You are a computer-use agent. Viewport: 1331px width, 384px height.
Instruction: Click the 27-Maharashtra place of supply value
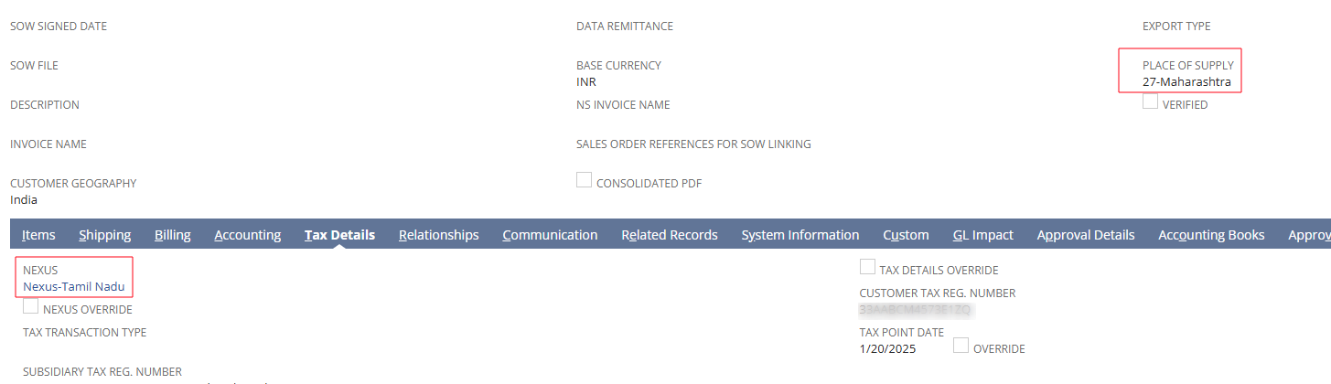coord(1186,81)
